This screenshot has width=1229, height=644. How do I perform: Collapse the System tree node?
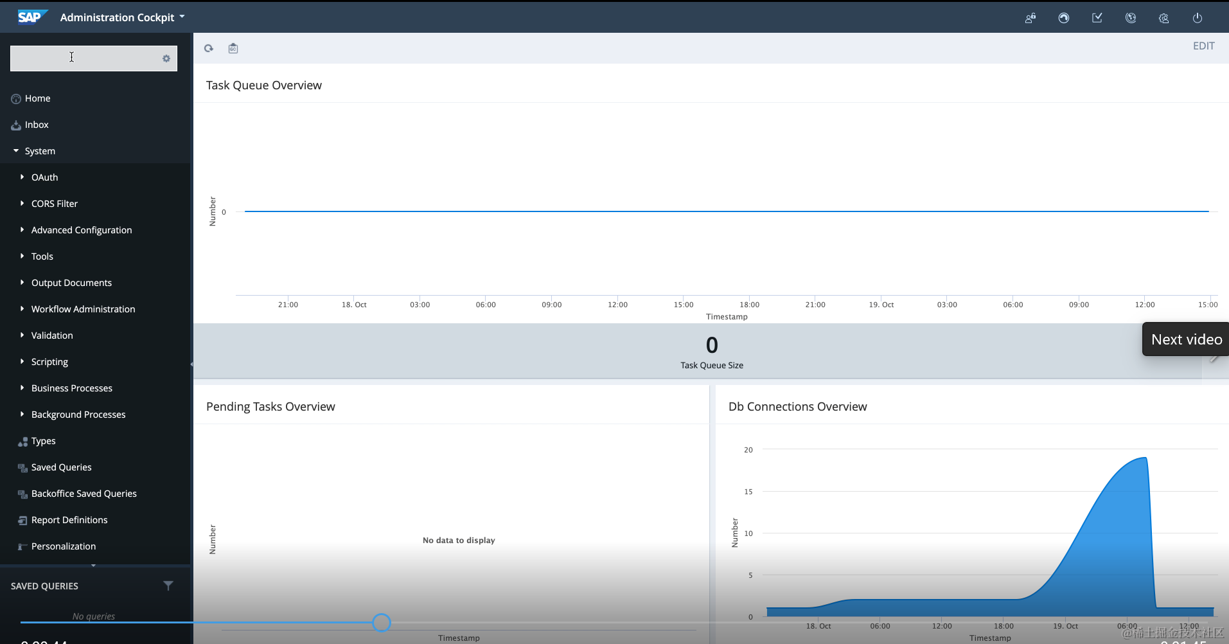click(x=16, y=150)
